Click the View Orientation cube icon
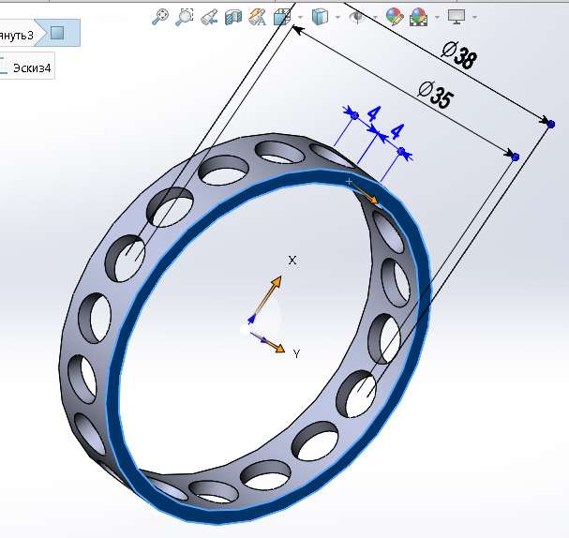Viewport: 569px width, 538px height. coord(282,17)
